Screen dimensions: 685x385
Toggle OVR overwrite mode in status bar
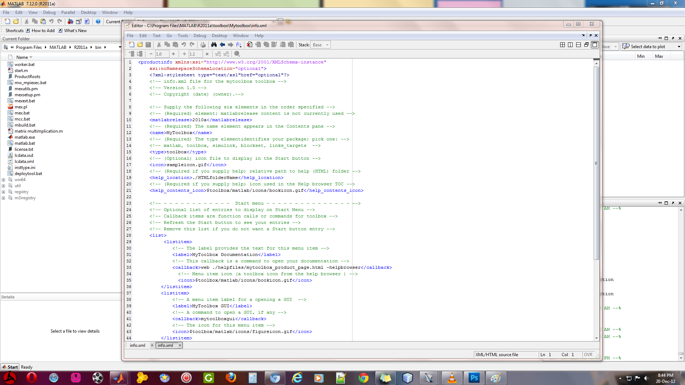pyautogui.click(x=588, y=354)
